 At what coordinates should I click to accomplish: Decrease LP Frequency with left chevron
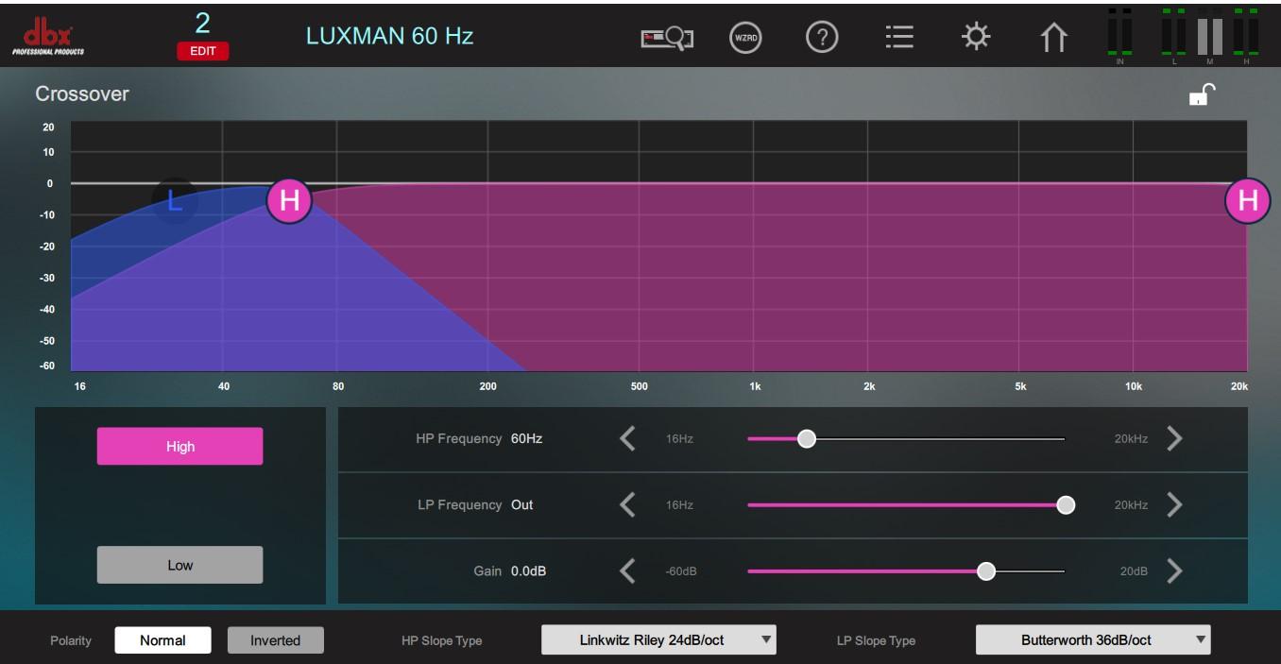[x=627, y=504]
